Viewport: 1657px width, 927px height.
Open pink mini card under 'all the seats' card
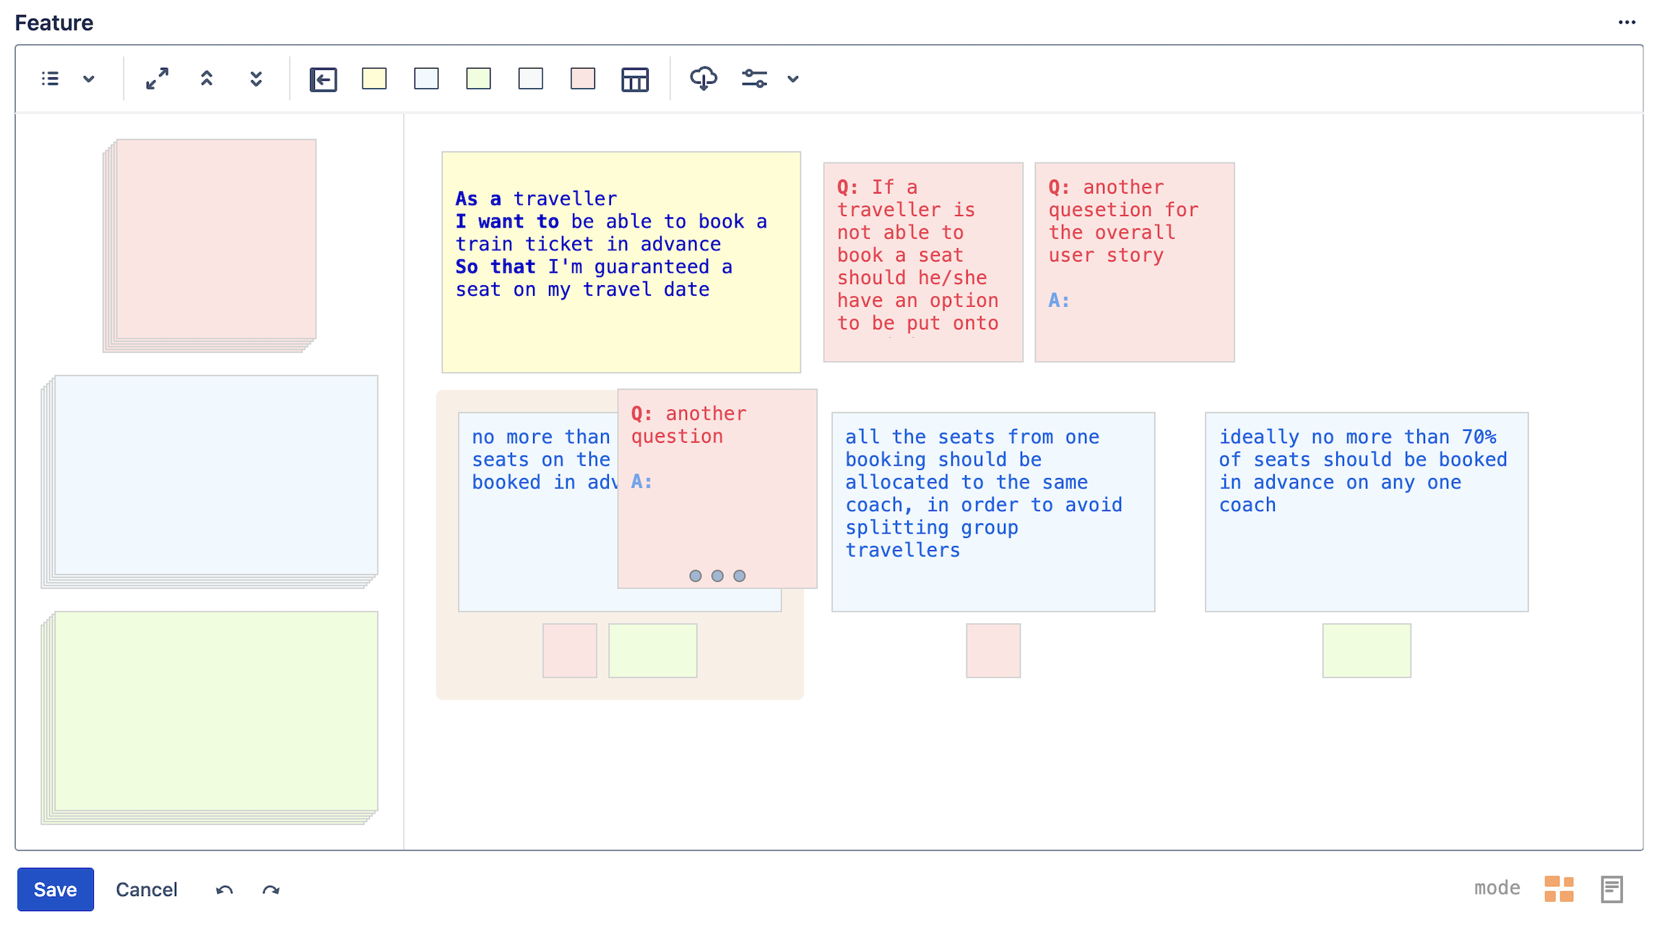pos(993,650)
